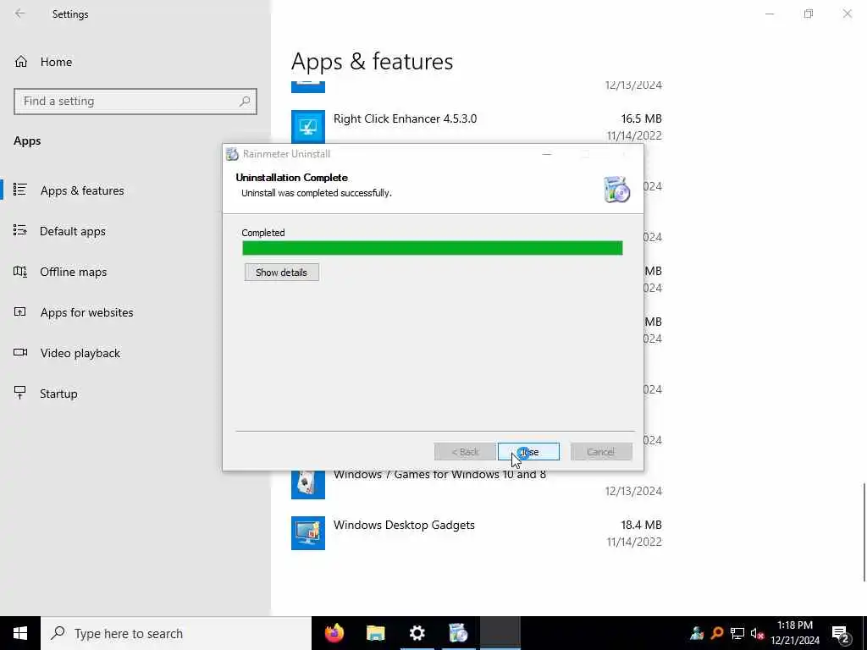867x650 pixels.
Task: Select Apps & features in the sidebar
Action: (x=82, y=190)
